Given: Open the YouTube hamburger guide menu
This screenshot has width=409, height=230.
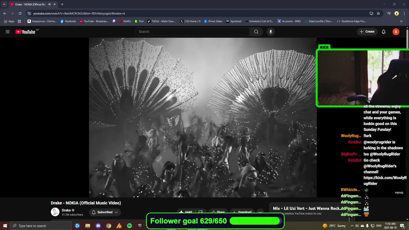Looking at the screenshot, I should (8, 32).
